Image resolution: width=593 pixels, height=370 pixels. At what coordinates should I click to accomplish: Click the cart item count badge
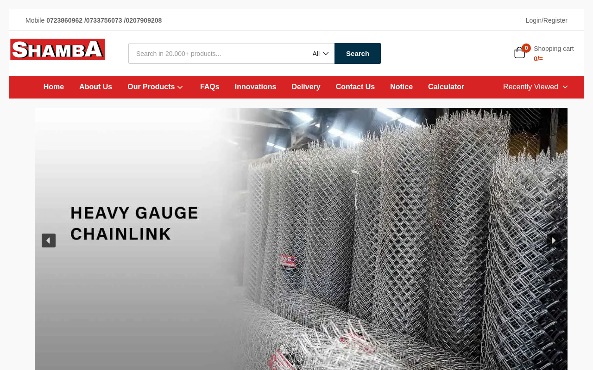[x=526, y=48]
